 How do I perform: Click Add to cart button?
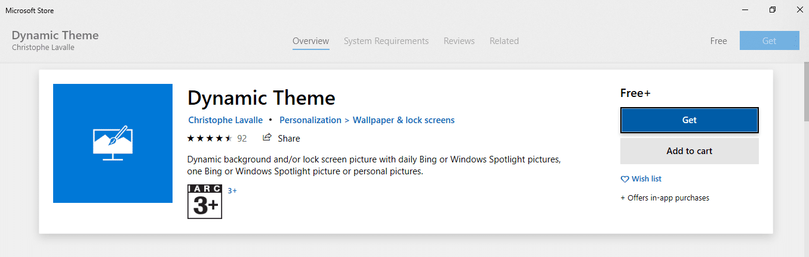pyautogui.click(x=689, y=151)
